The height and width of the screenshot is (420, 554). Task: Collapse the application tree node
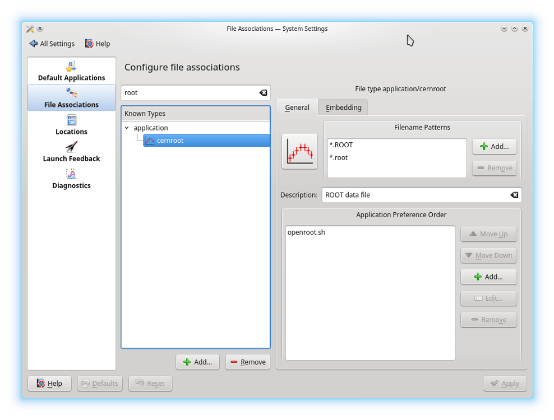point(127,128)
